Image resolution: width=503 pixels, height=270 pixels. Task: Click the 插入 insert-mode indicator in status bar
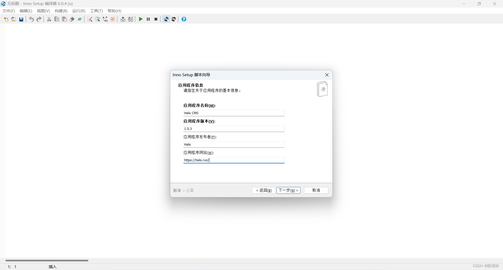53,267
